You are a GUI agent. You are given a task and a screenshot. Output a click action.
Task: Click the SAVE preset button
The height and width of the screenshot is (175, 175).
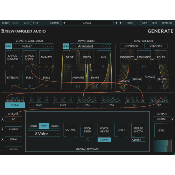(130, 23)
